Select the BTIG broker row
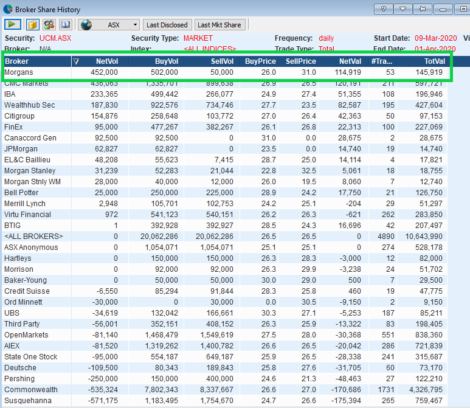Image resolution: width=470 pixels, height=408 pixels. 225,226
